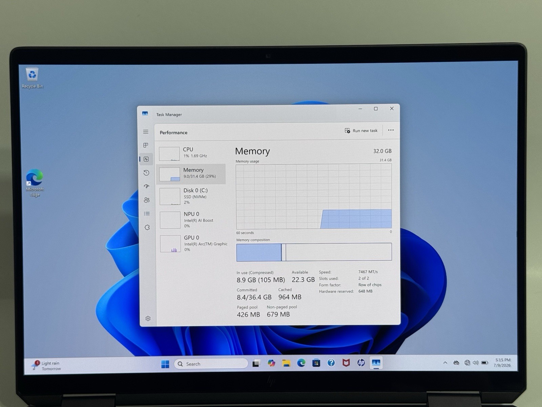Open the Task Manager hamburger navigation menu

point(146,132)
